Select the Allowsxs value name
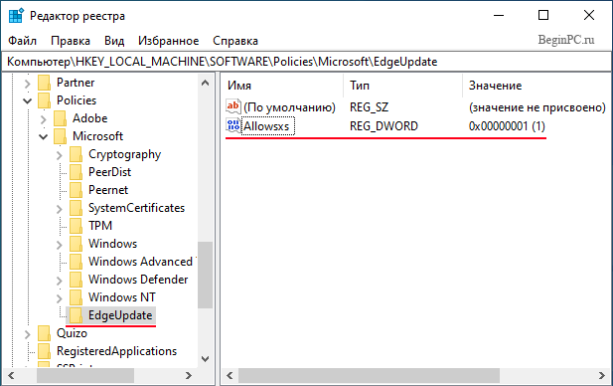The width and height of the screenshot is (613, 386). point(266,126)
